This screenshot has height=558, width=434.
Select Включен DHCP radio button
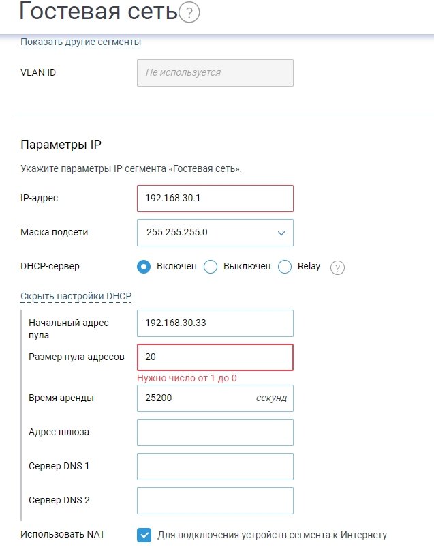144,267
